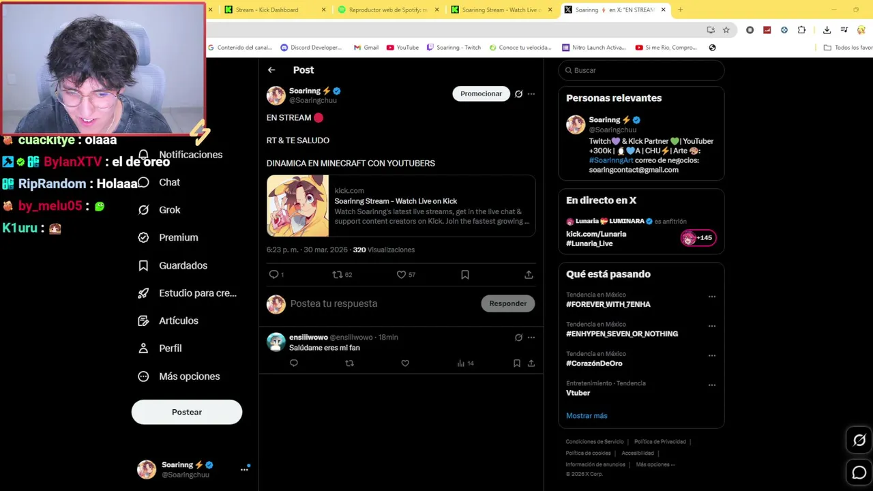This screenshot has width=873, height=491.
Task: Click Mostrar más under trends
Action: click(587, 416)
